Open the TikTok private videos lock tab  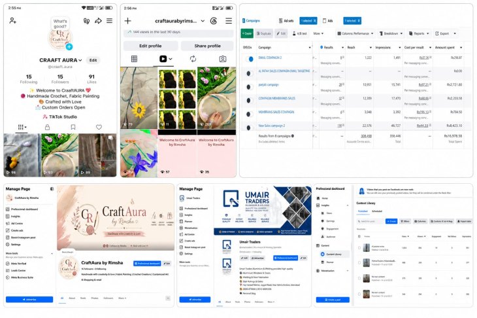[47, 127]
